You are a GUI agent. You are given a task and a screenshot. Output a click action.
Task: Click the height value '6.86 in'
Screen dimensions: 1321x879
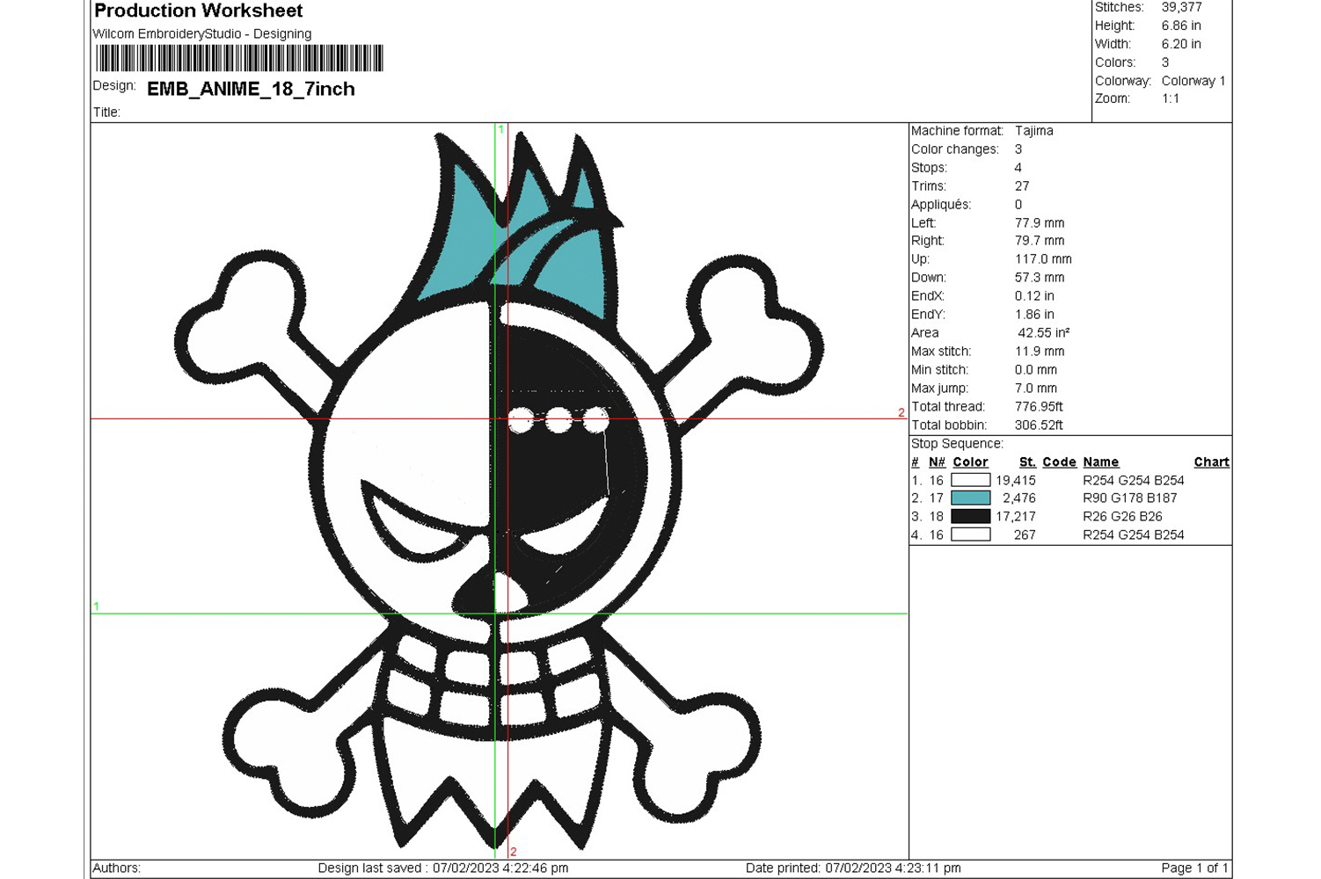(x=1181, y=25)
